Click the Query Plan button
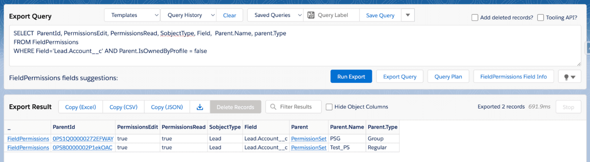 448,77
